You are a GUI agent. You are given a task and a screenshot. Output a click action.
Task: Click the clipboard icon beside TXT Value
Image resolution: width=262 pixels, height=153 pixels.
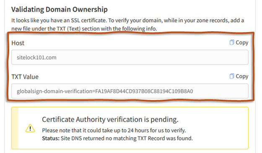(x=231, y=76)
